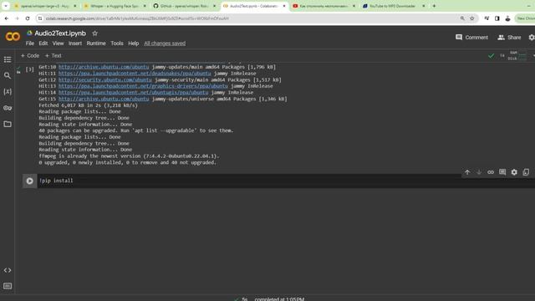
Task: Open the Find and replace sidebar icon
Action: click(x=8, y=75)
